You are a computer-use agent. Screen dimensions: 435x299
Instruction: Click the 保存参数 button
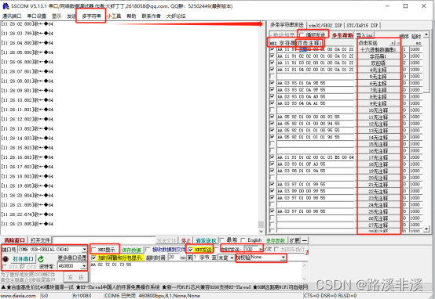point(276,240)
